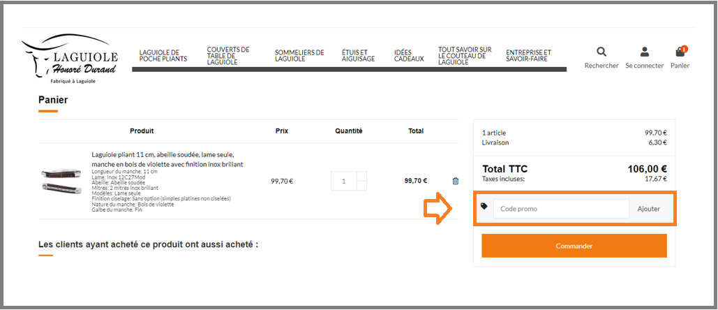
Task: Click the promo code tag icon
Action: coord(484,207)
